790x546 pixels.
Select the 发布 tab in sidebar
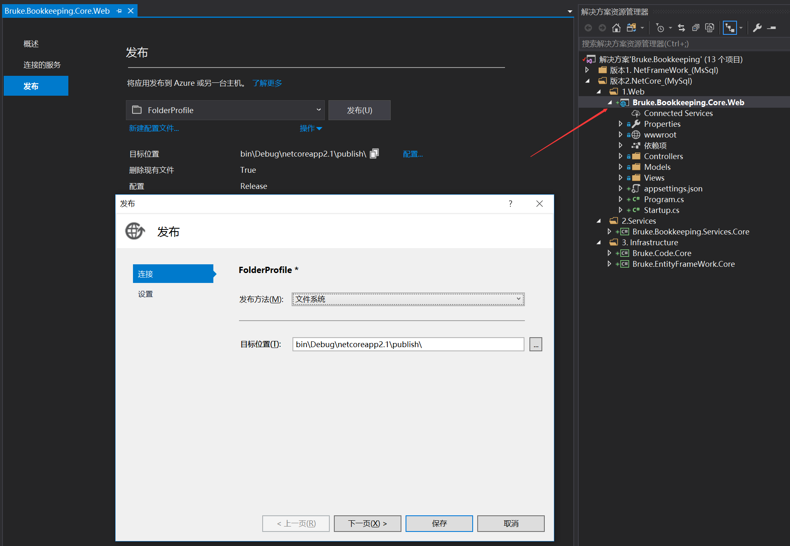[x=36, y=86]
